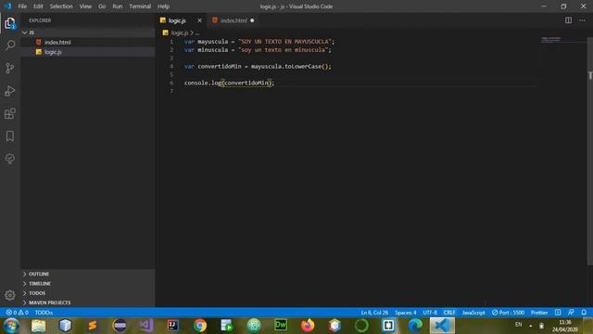The width and height of the screenshot is (593, 334).
Task: Open the tree-shaped TODO view icon
Action: coord(10,159)
